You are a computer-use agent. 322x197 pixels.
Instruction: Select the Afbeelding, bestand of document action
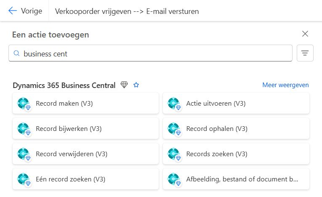(242, 179)
